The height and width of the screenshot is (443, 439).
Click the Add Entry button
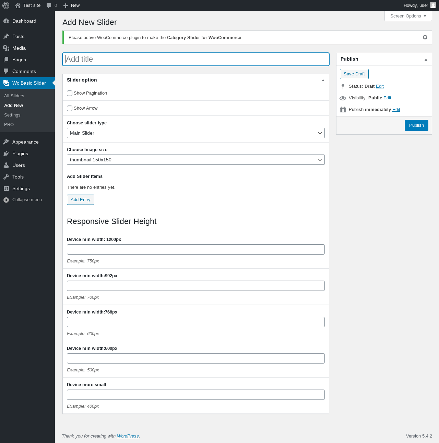[x=81, y=200]
